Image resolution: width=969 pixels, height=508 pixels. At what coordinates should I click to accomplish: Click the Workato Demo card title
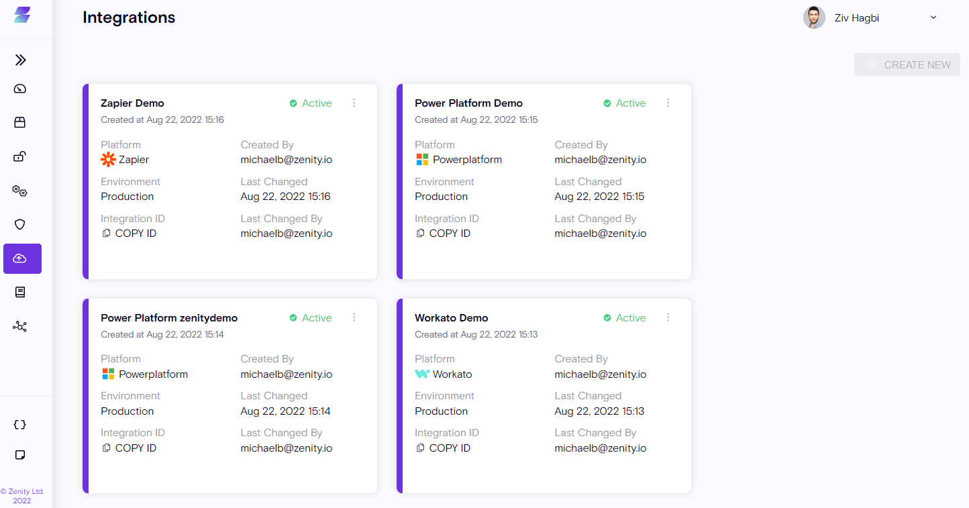[451, 318]
